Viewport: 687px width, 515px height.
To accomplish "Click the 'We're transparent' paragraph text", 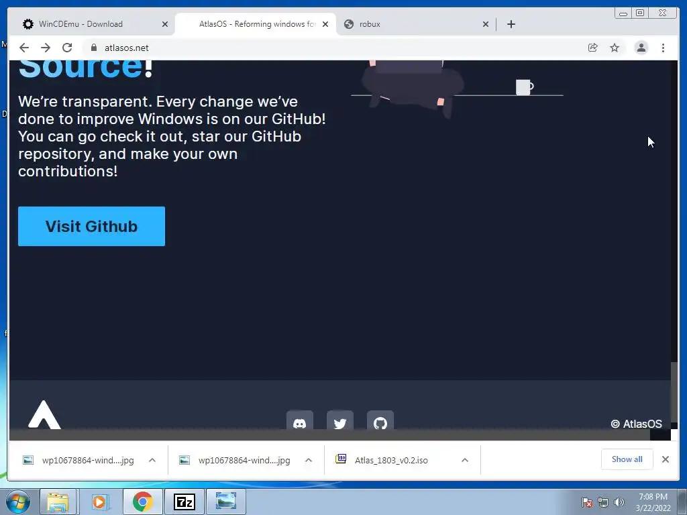I will click(x=172, y=136).
